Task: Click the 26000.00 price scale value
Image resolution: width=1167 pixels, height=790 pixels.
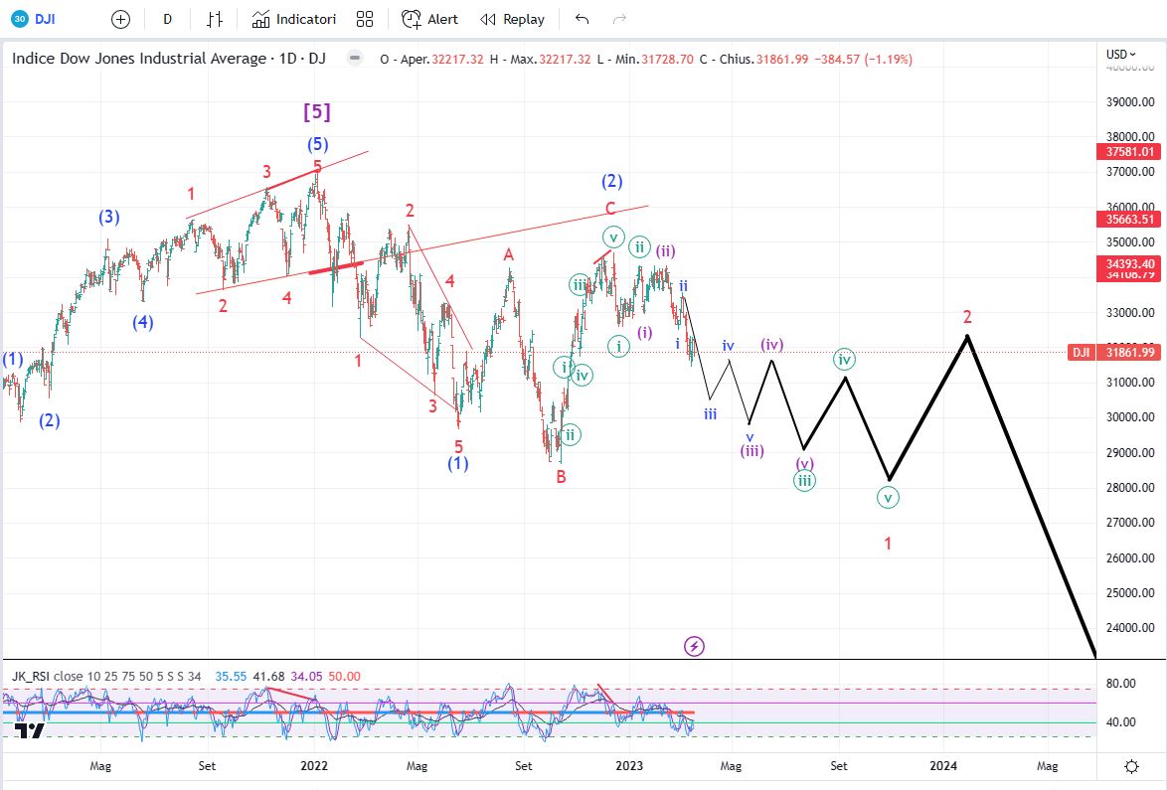Action: pos(1130,557)
